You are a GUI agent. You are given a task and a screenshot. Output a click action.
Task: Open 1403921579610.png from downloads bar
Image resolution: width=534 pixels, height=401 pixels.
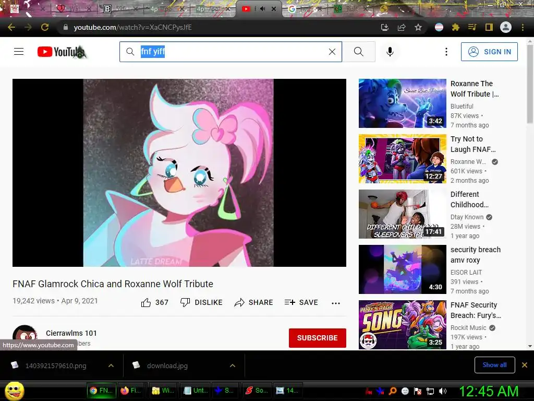point(56,365)
